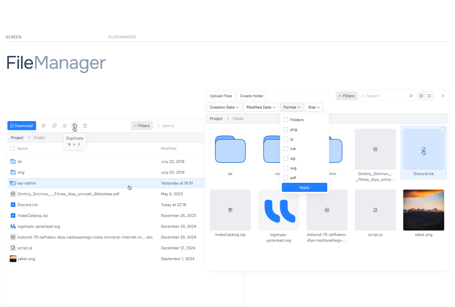Enable the Folders filter checkbox
The image size is (455, 307).
pos(286,120)
